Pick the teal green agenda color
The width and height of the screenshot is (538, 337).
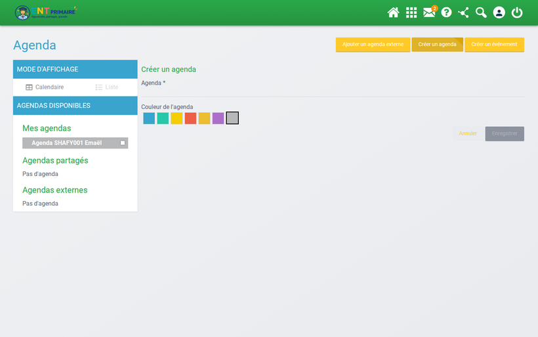163,118
